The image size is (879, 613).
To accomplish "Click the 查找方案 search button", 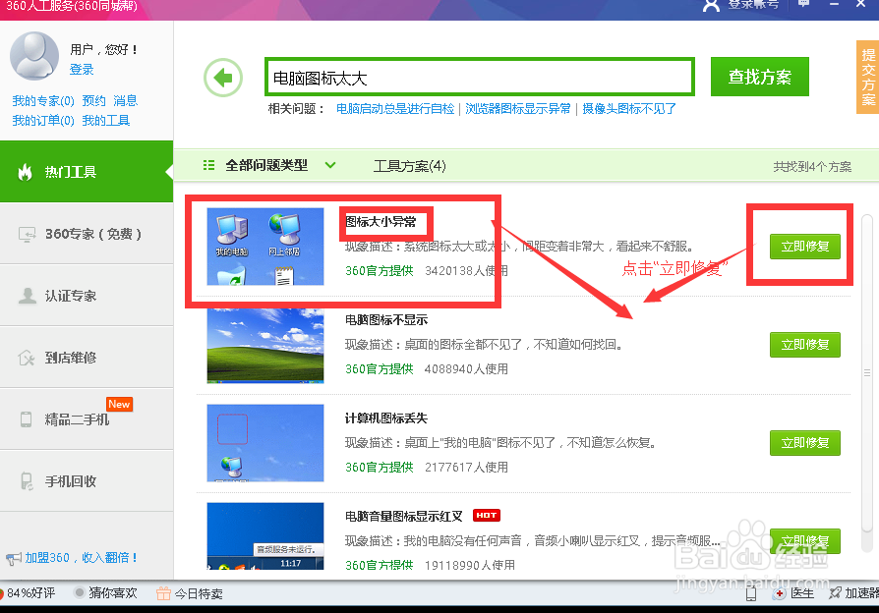I will tap(760, 77).
